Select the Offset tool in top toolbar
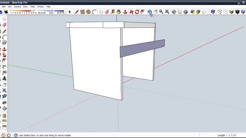Image resolution: width=246 pixels, height=138 pixels. point(143,12)
